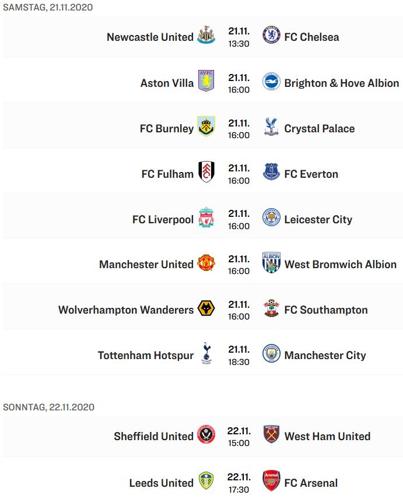
Task: Click the FC Liverpool club crest
Action: point(206,219)
